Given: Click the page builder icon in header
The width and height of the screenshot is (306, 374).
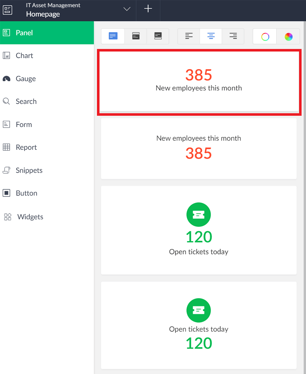Looking at the screenshot, I should (7, 10).
